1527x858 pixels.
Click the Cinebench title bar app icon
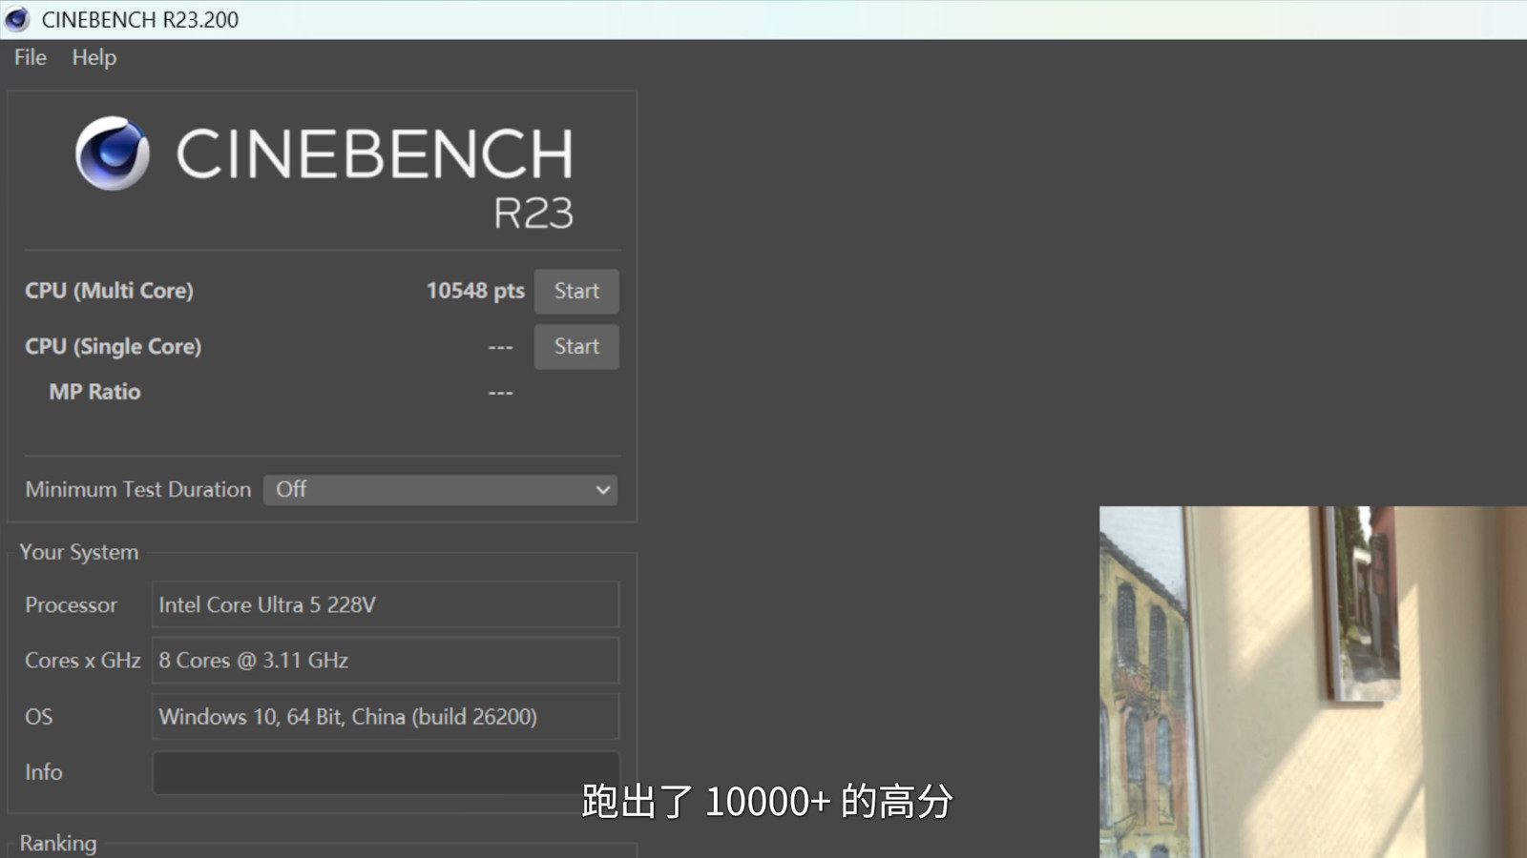17,19
